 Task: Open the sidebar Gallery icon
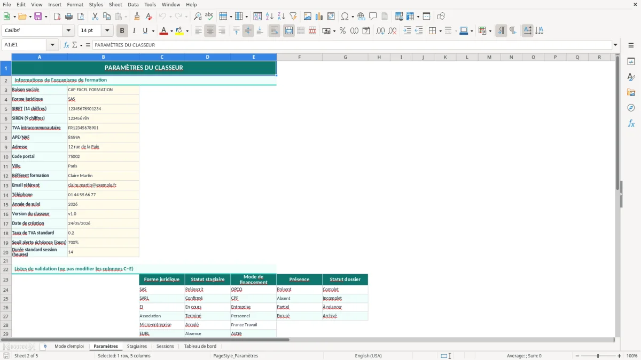point(631,92)
